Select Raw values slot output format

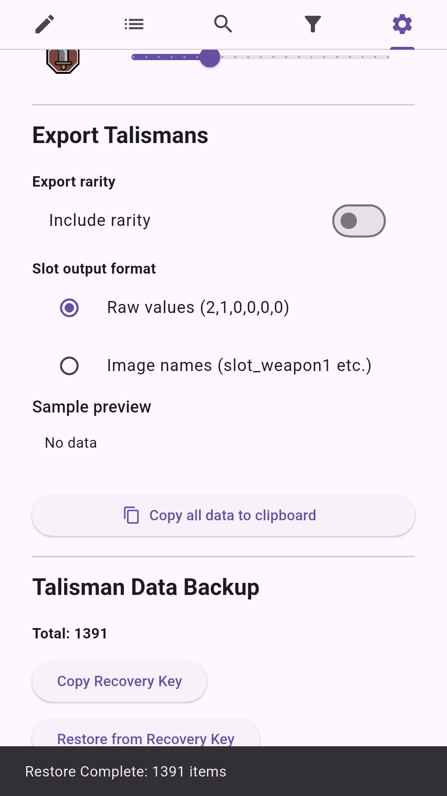[69, 308]
